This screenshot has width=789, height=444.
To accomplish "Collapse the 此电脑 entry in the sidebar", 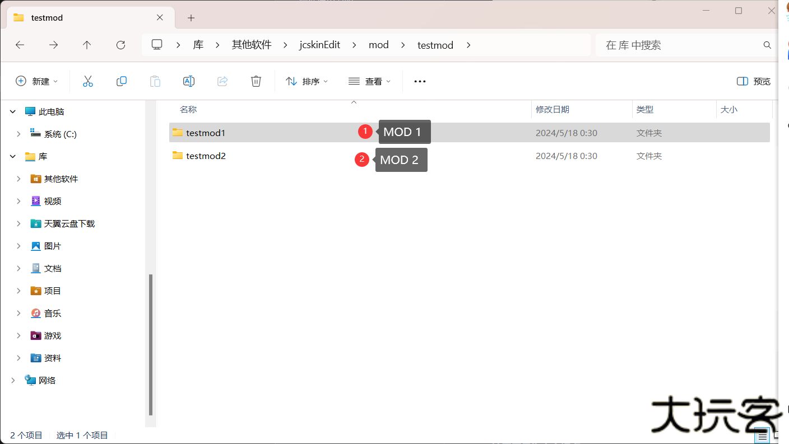I will pyautogui.click(x=12, y=111).
